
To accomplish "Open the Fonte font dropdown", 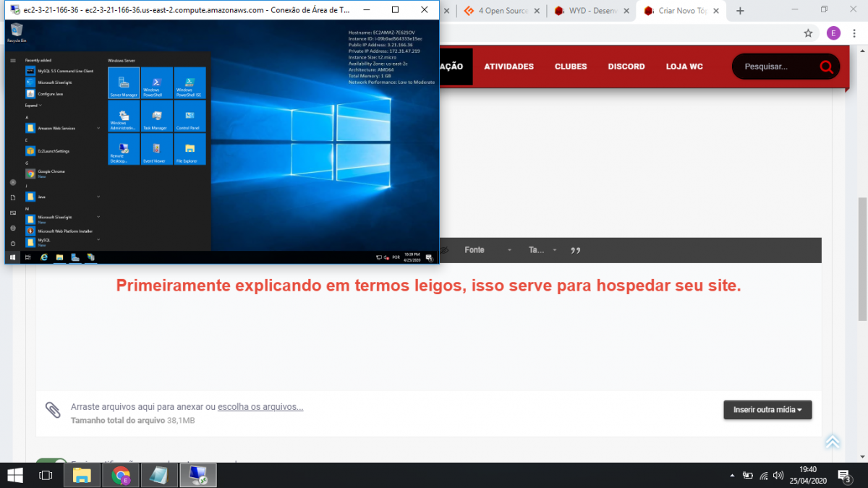I will [x=488, y=250].
